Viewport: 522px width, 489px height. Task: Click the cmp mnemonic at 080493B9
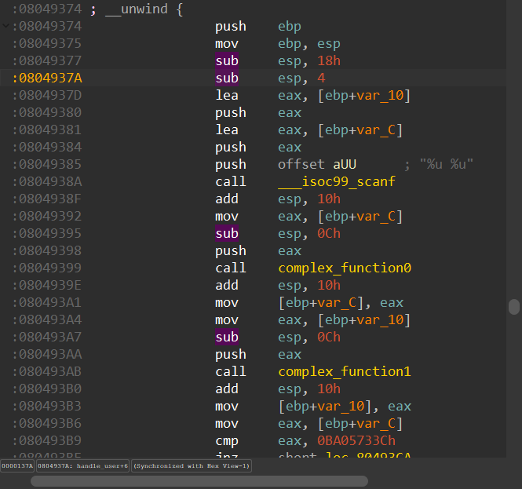(x=227, y=441)
